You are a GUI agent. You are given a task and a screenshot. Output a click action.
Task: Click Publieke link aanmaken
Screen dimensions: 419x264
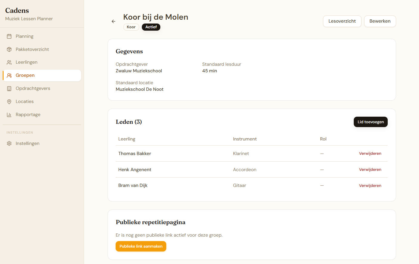(141, 246)
